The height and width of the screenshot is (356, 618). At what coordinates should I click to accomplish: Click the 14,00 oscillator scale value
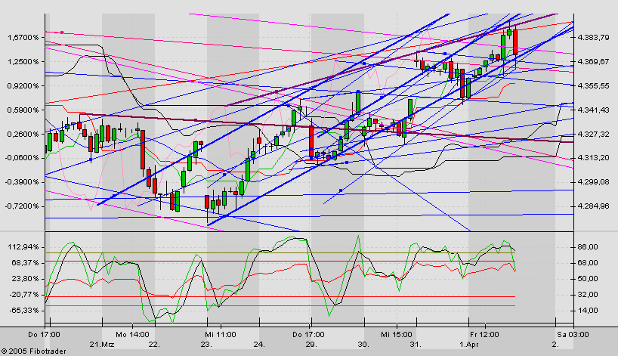coord(588,311)
